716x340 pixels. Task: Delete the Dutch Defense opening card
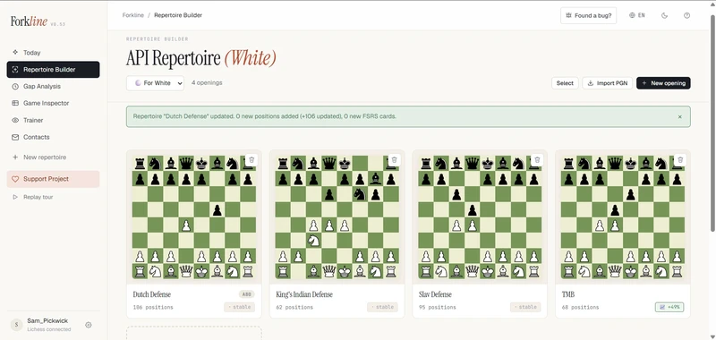click(251, 160)
